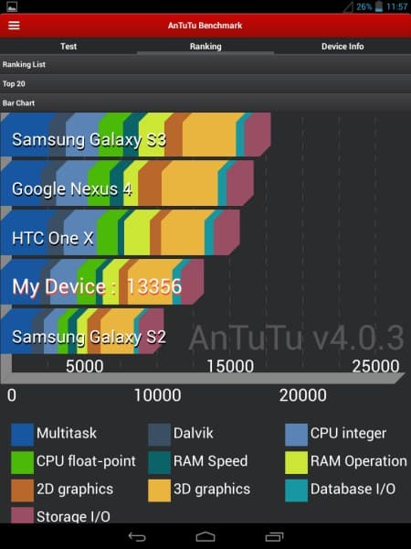Tap the battery icon in status bar

[379, 6]
